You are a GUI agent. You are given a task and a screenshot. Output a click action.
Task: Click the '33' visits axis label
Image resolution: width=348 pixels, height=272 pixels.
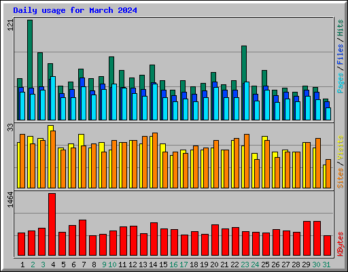point(10,128)
